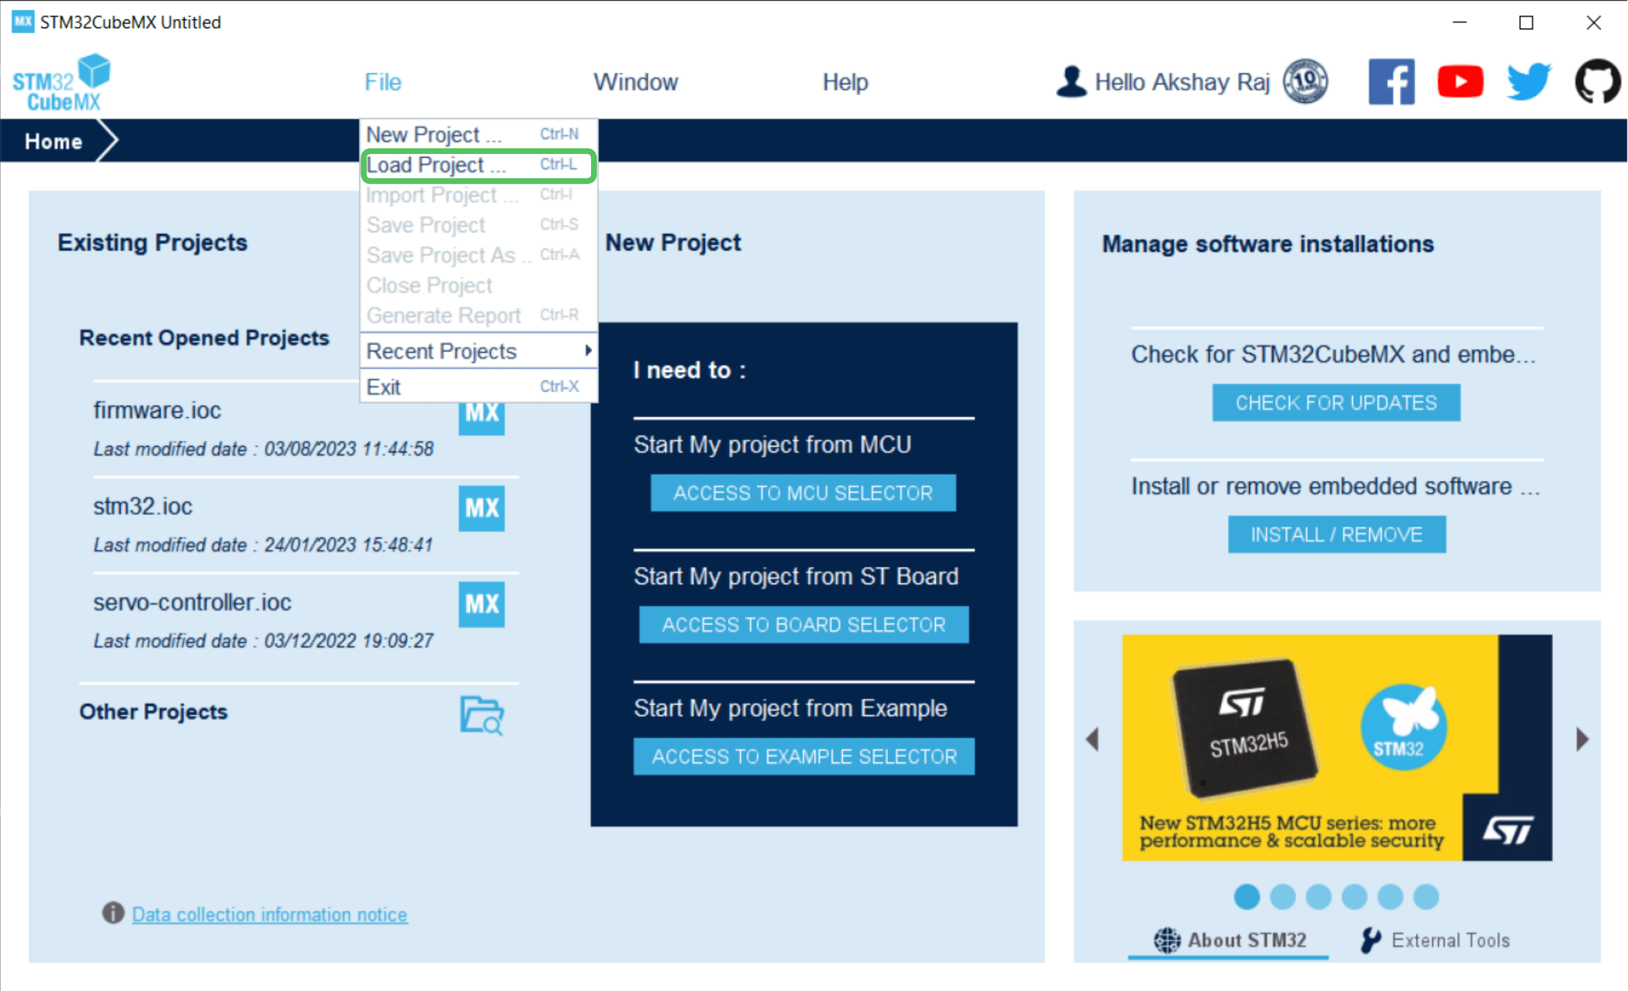Expand Recent Projects submenu
This screenshot has height=991, width=1628.
tap(474, 350)
